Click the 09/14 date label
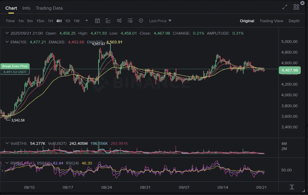308x195 pixels. [x=223, y=187]
